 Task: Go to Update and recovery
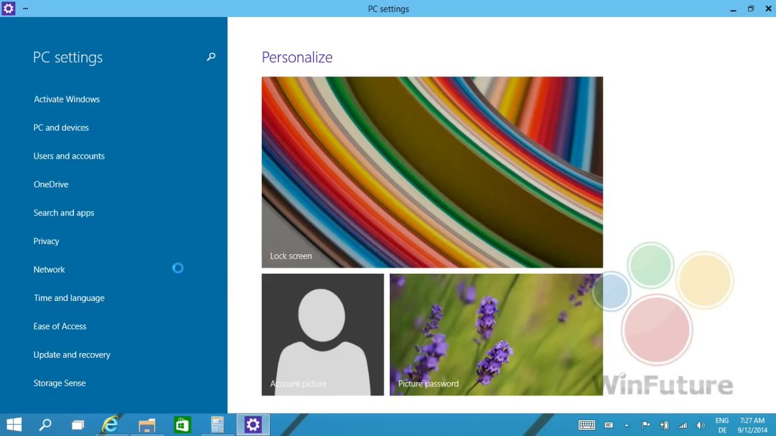(x=72, y=355)
